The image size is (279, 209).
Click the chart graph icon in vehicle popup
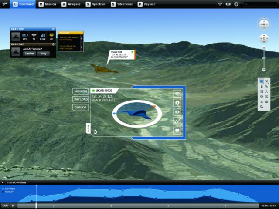177,121
